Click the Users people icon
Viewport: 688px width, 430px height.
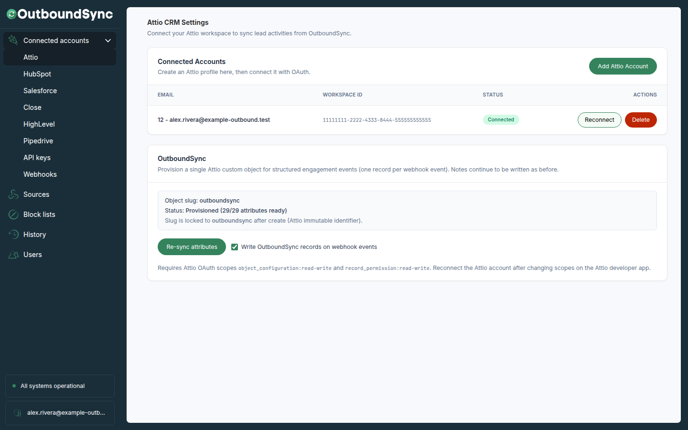point(13,255)
